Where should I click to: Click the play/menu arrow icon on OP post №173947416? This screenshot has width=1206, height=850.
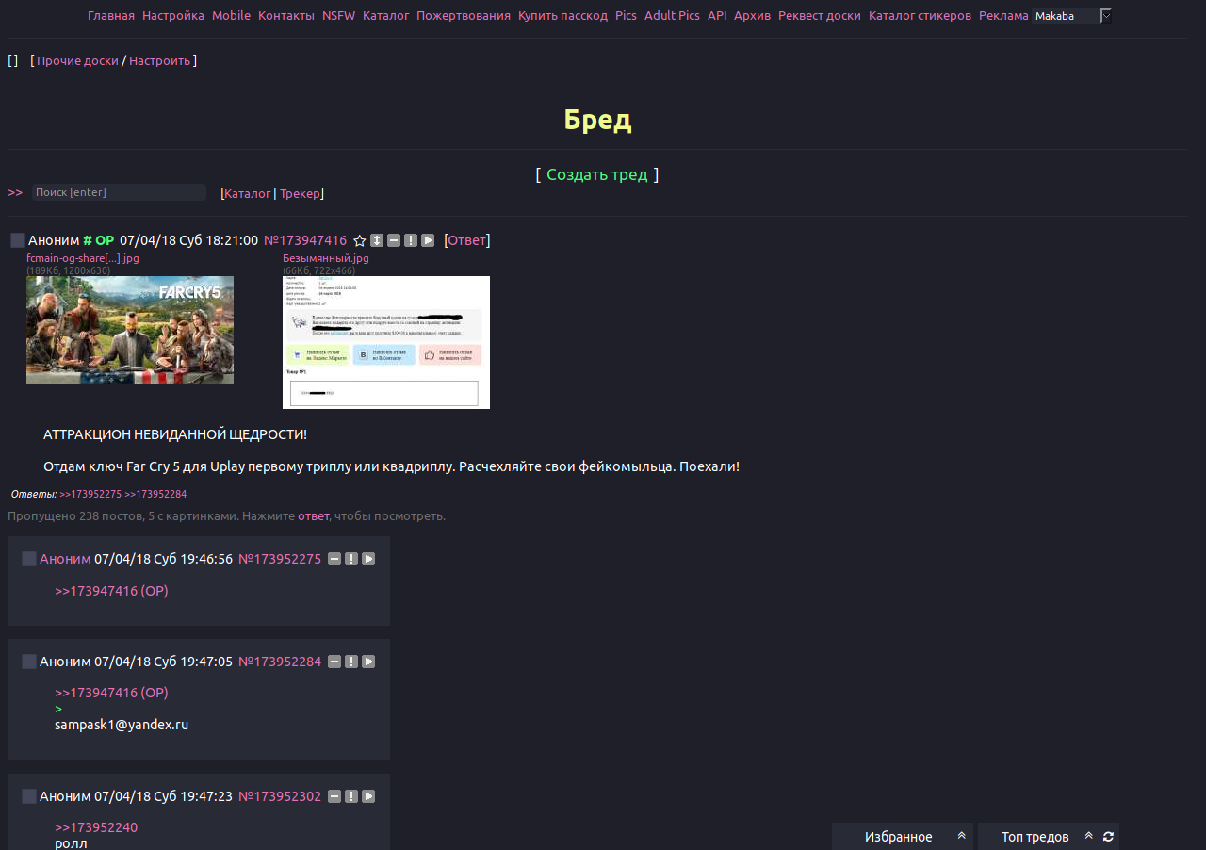[428, 240]
